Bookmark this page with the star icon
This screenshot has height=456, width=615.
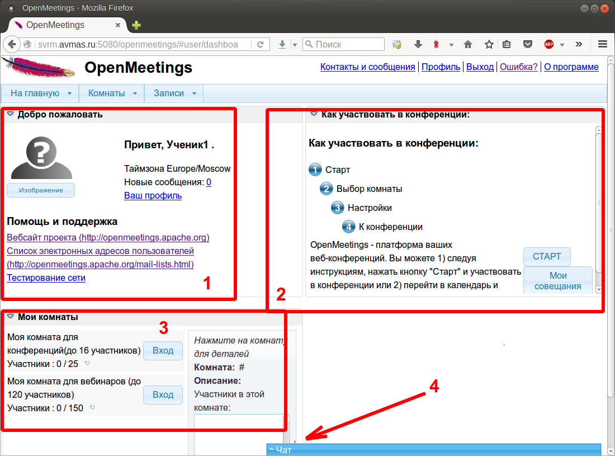489,44
